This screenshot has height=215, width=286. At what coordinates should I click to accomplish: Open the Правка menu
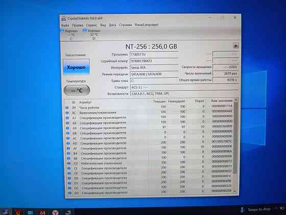click(78, 25)
